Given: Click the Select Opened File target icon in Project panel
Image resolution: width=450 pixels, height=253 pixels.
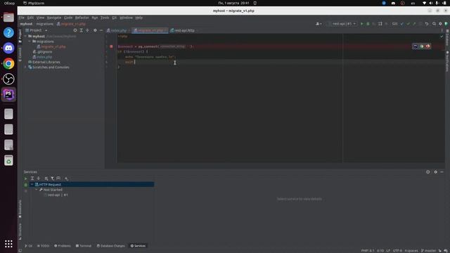Looking at the screenshot, I should [75, 30].
